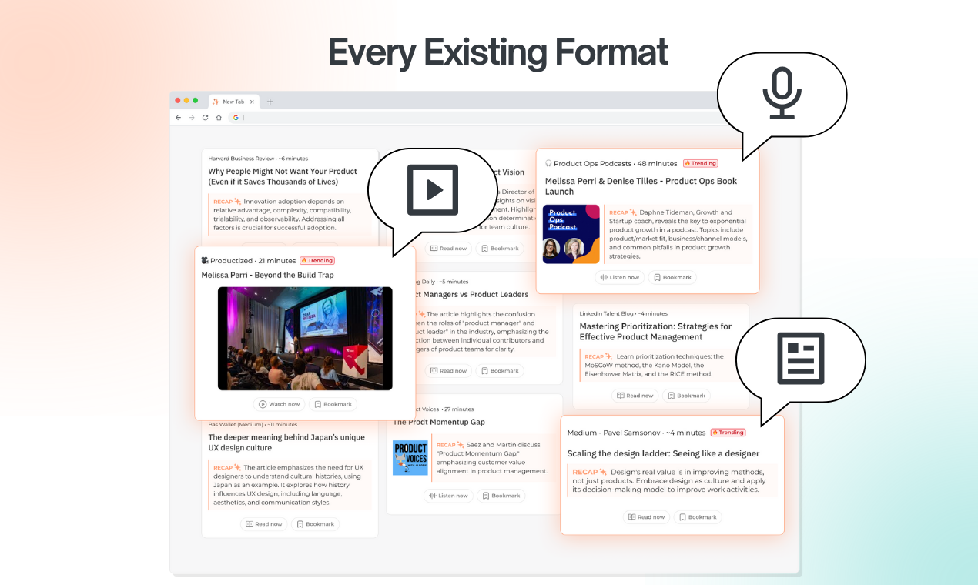Reload the page with the refresh icon

205,118
